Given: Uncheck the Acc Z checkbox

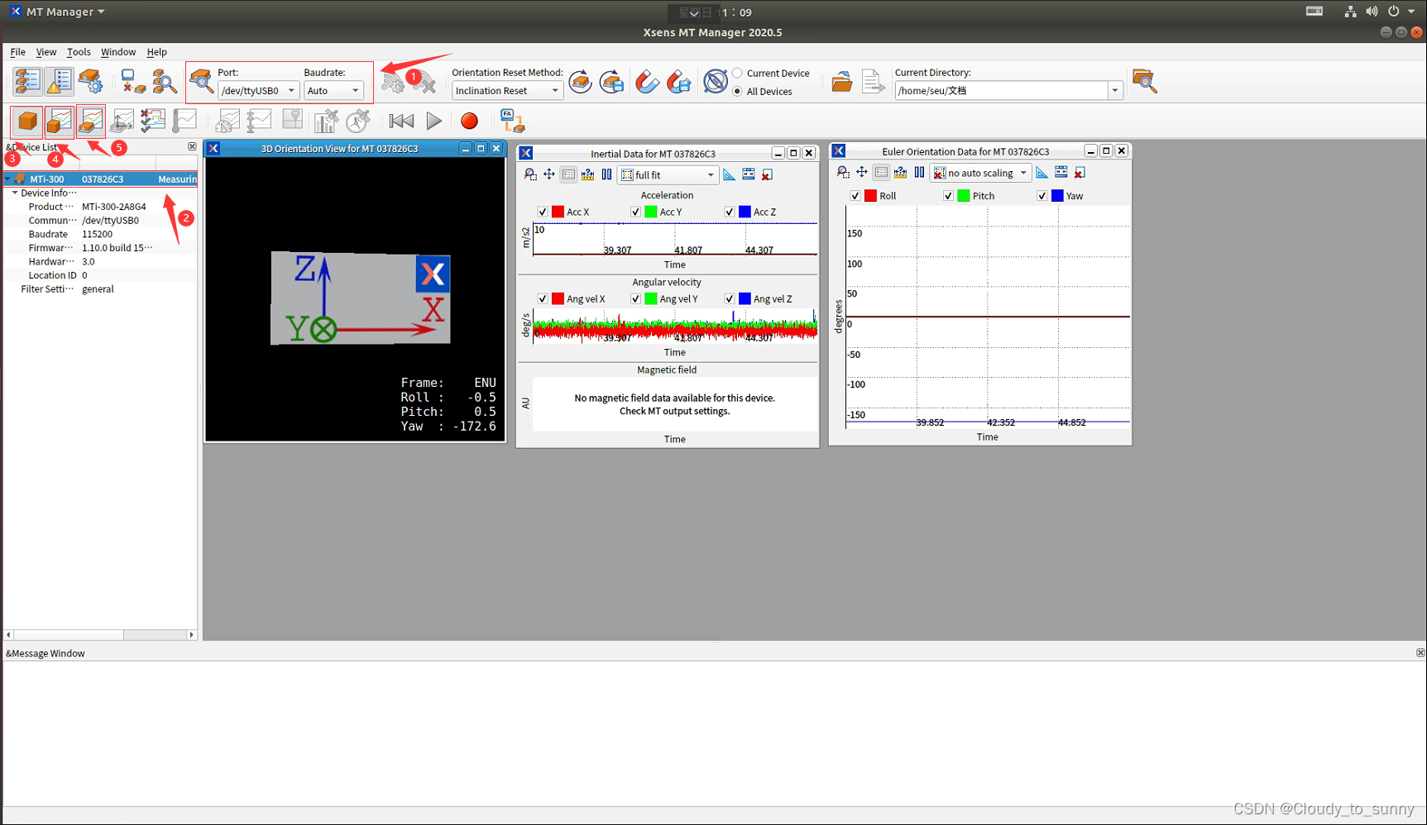Looking at the screenshot, I should pos(729,212).
